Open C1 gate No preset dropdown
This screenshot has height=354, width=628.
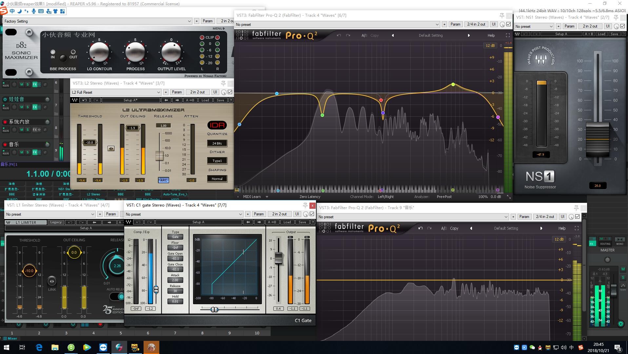(184, 214)
